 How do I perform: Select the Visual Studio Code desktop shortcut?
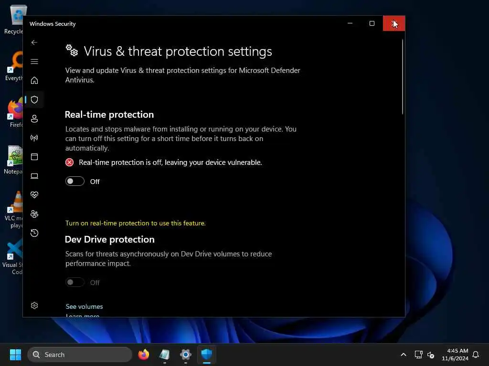coord(12,257)
